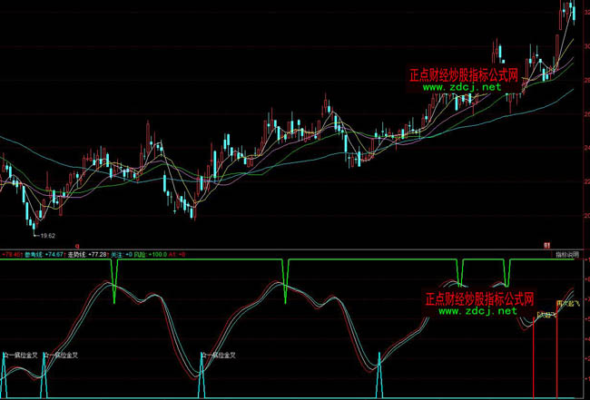
Task: Click the small red 'q' marker on date axis
Action: [78, 245]
